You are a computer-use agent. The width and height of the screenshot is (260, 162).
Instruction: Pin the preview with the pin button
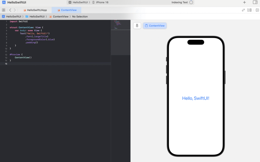pyautogui.click(x=137, y=26)
